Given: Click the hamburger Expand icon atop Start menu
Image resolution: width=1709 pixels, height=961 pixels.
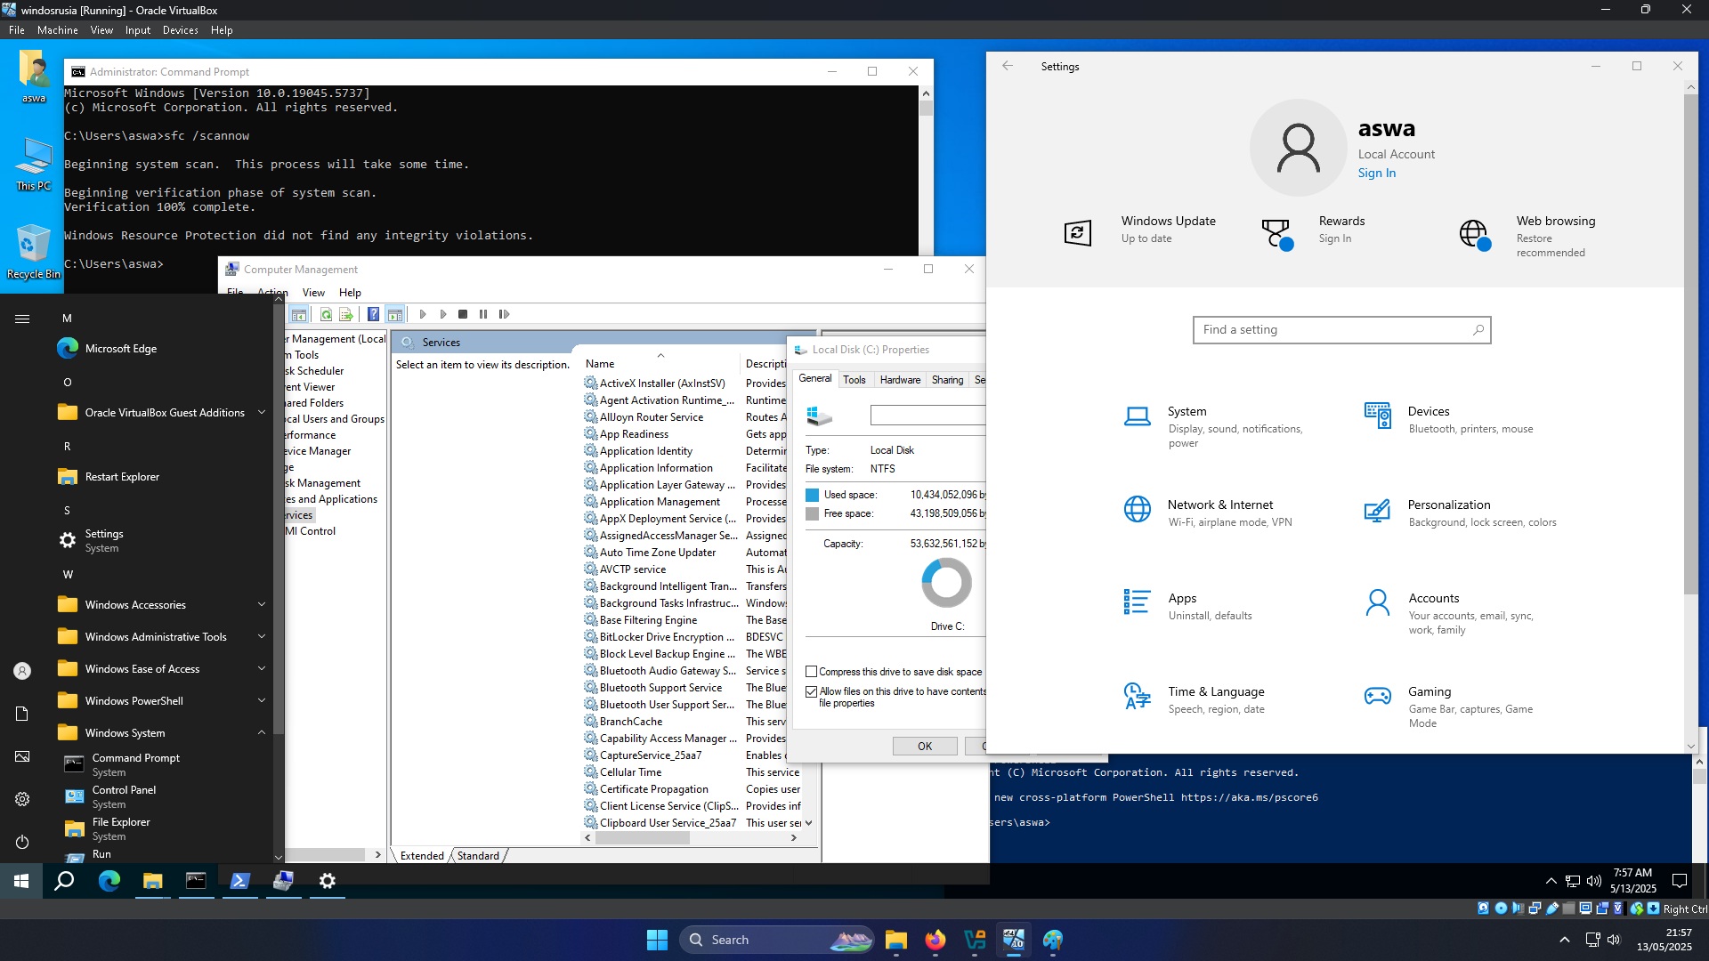Looking at the screenshot, I should [22, 319].
